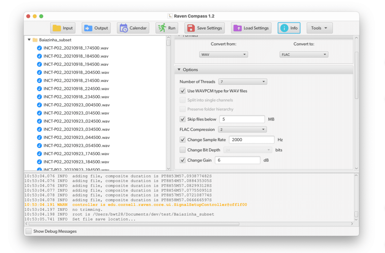Open the Info panel
This screenshot has width=385, height=253.
[x=289, y=27]
